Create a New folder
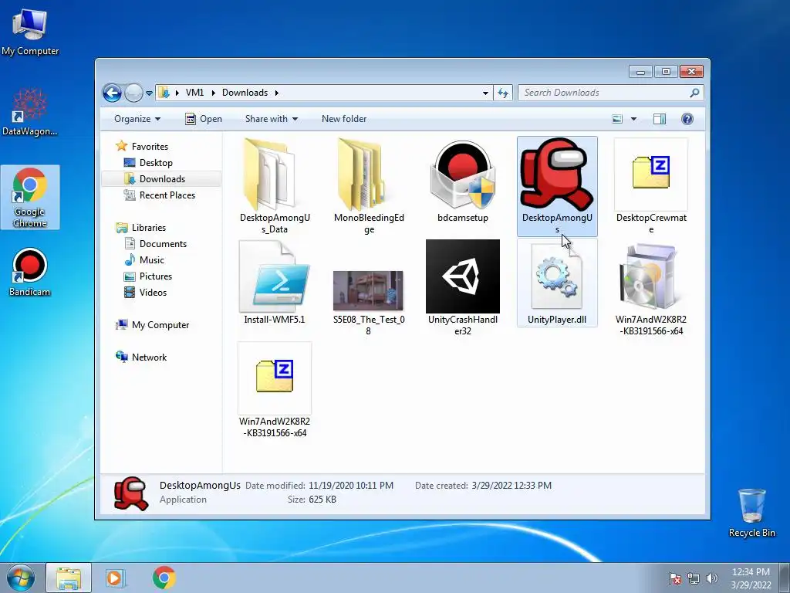Screen dimensions: 790x593 (x=344, y=119)
